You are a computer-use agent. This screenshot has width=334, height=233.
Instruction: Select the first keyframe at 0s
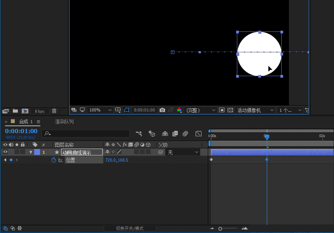(211, 159)
